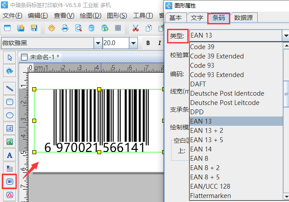Click the type list scroll-up arrow
This screenshot has width=289, height=202.
point(286,46)
